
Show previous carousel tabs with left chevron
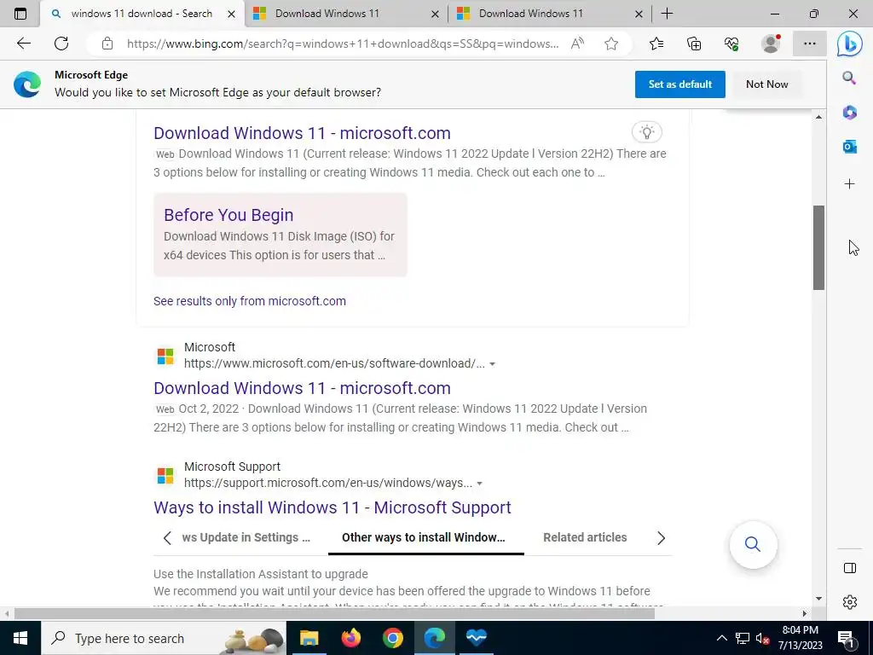click(x=167, y=538)
